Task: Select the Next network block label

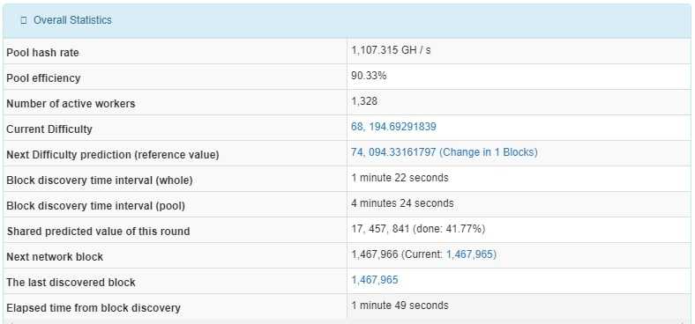Action: click(55, 257)
